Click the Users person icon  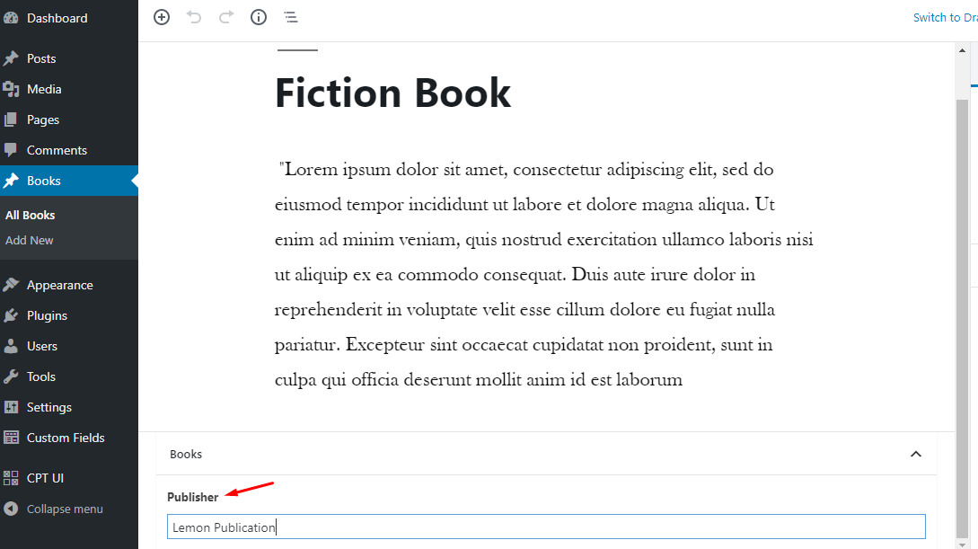click(11, 346)
